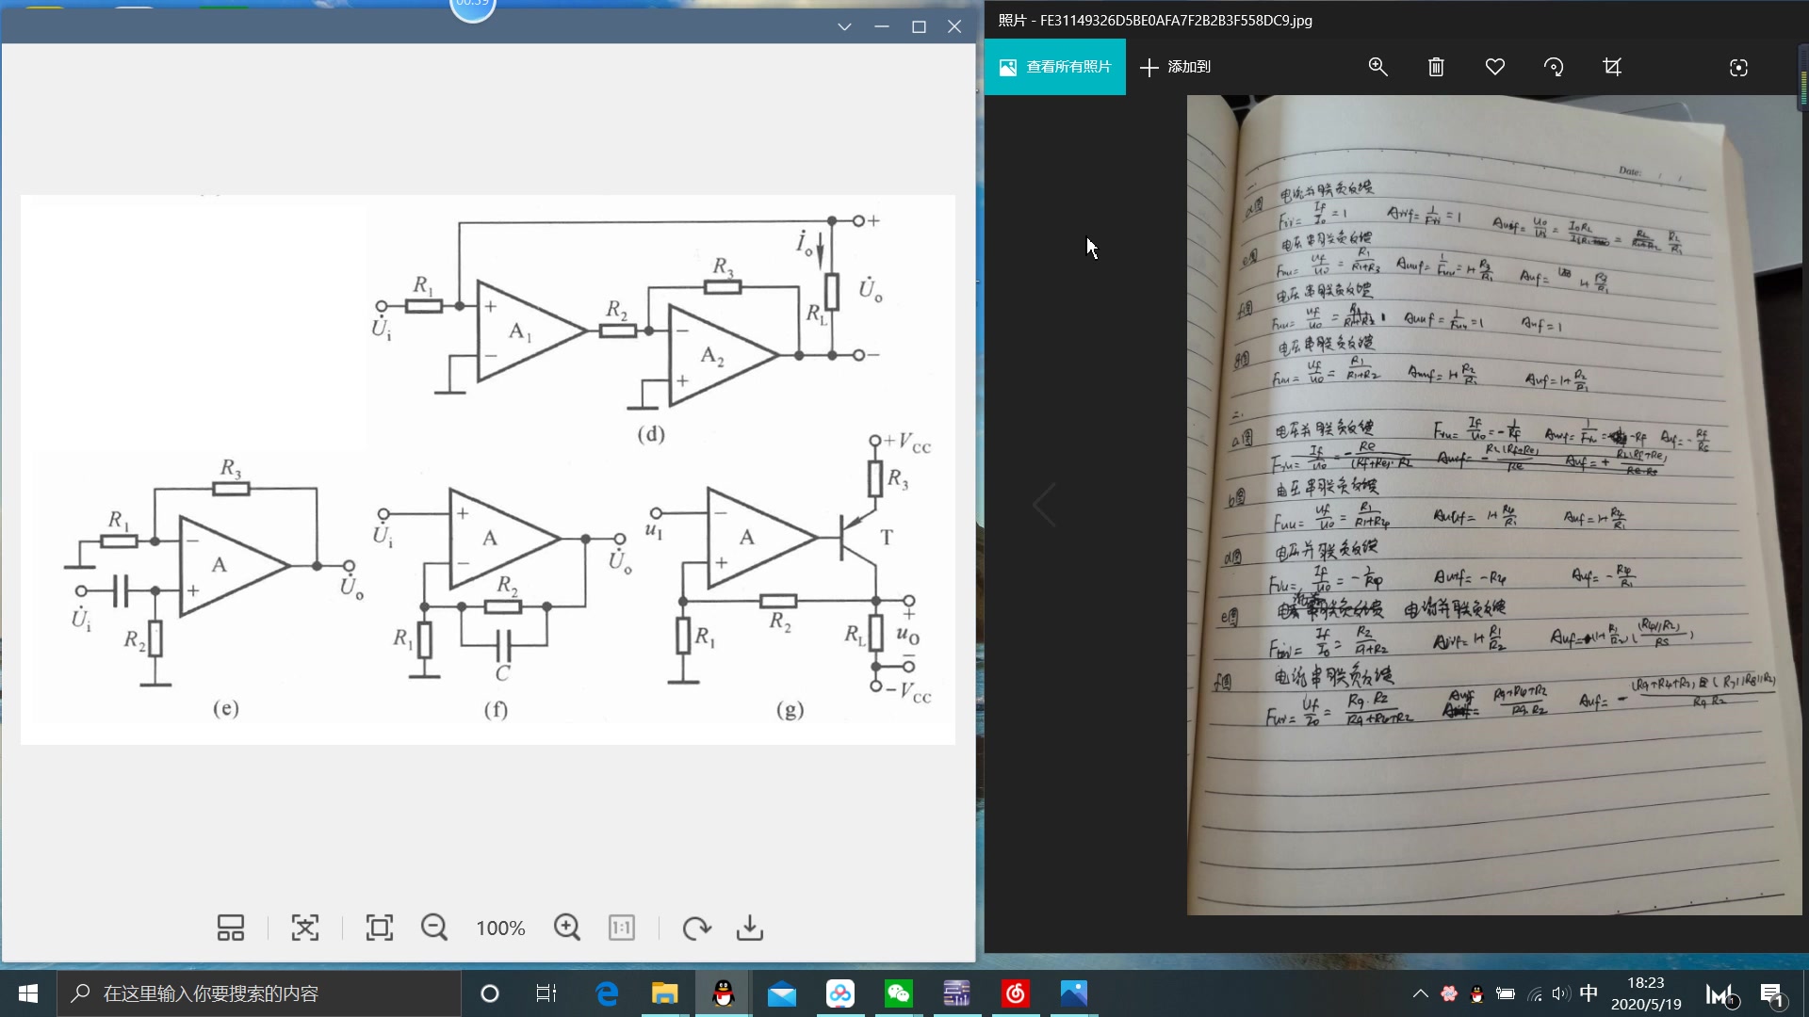Viewport: 1809px width, 1017px height.
Task: Rotate the circuit image clockwise
Action: [696, 928]
